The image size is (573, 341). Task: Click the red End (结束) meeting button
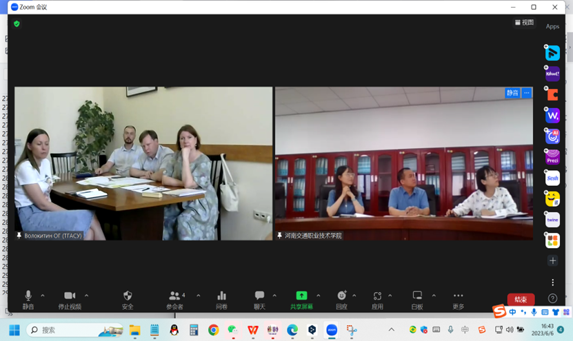pos(521,299)
